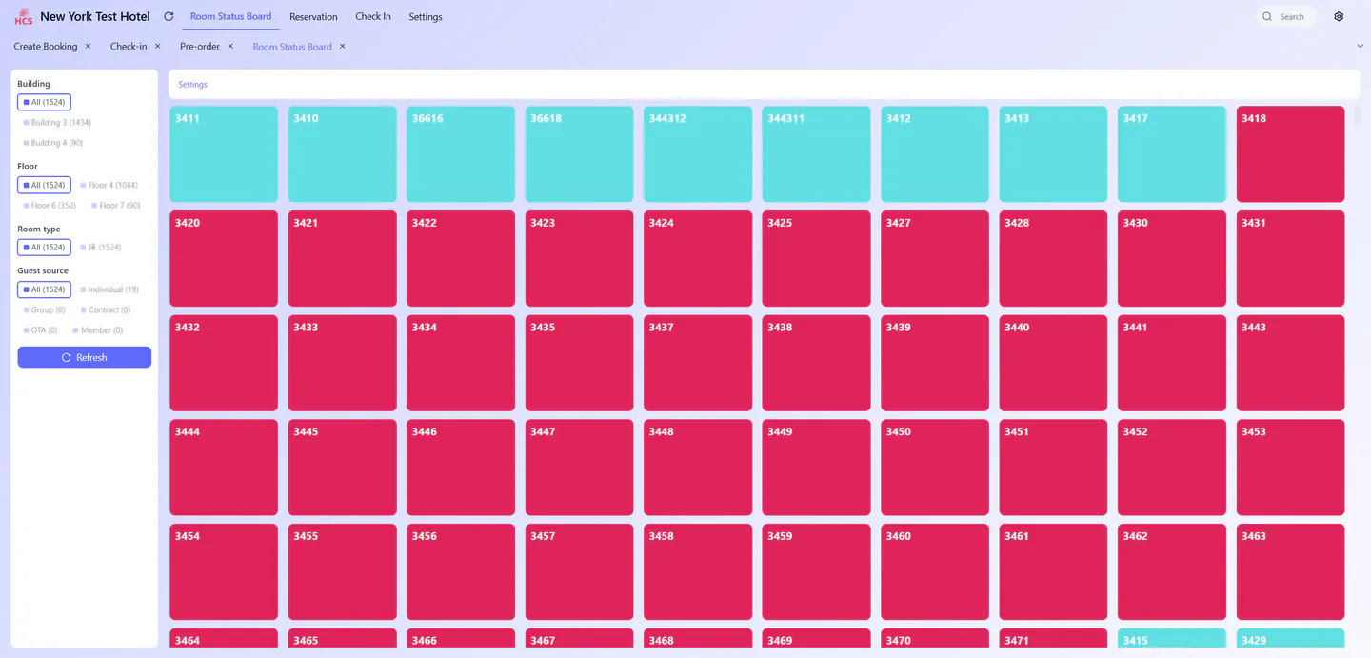The image size is (1371, 658).
Task: Click the room grid vertical scrollbar
Action: click(x=1358, y=117)
